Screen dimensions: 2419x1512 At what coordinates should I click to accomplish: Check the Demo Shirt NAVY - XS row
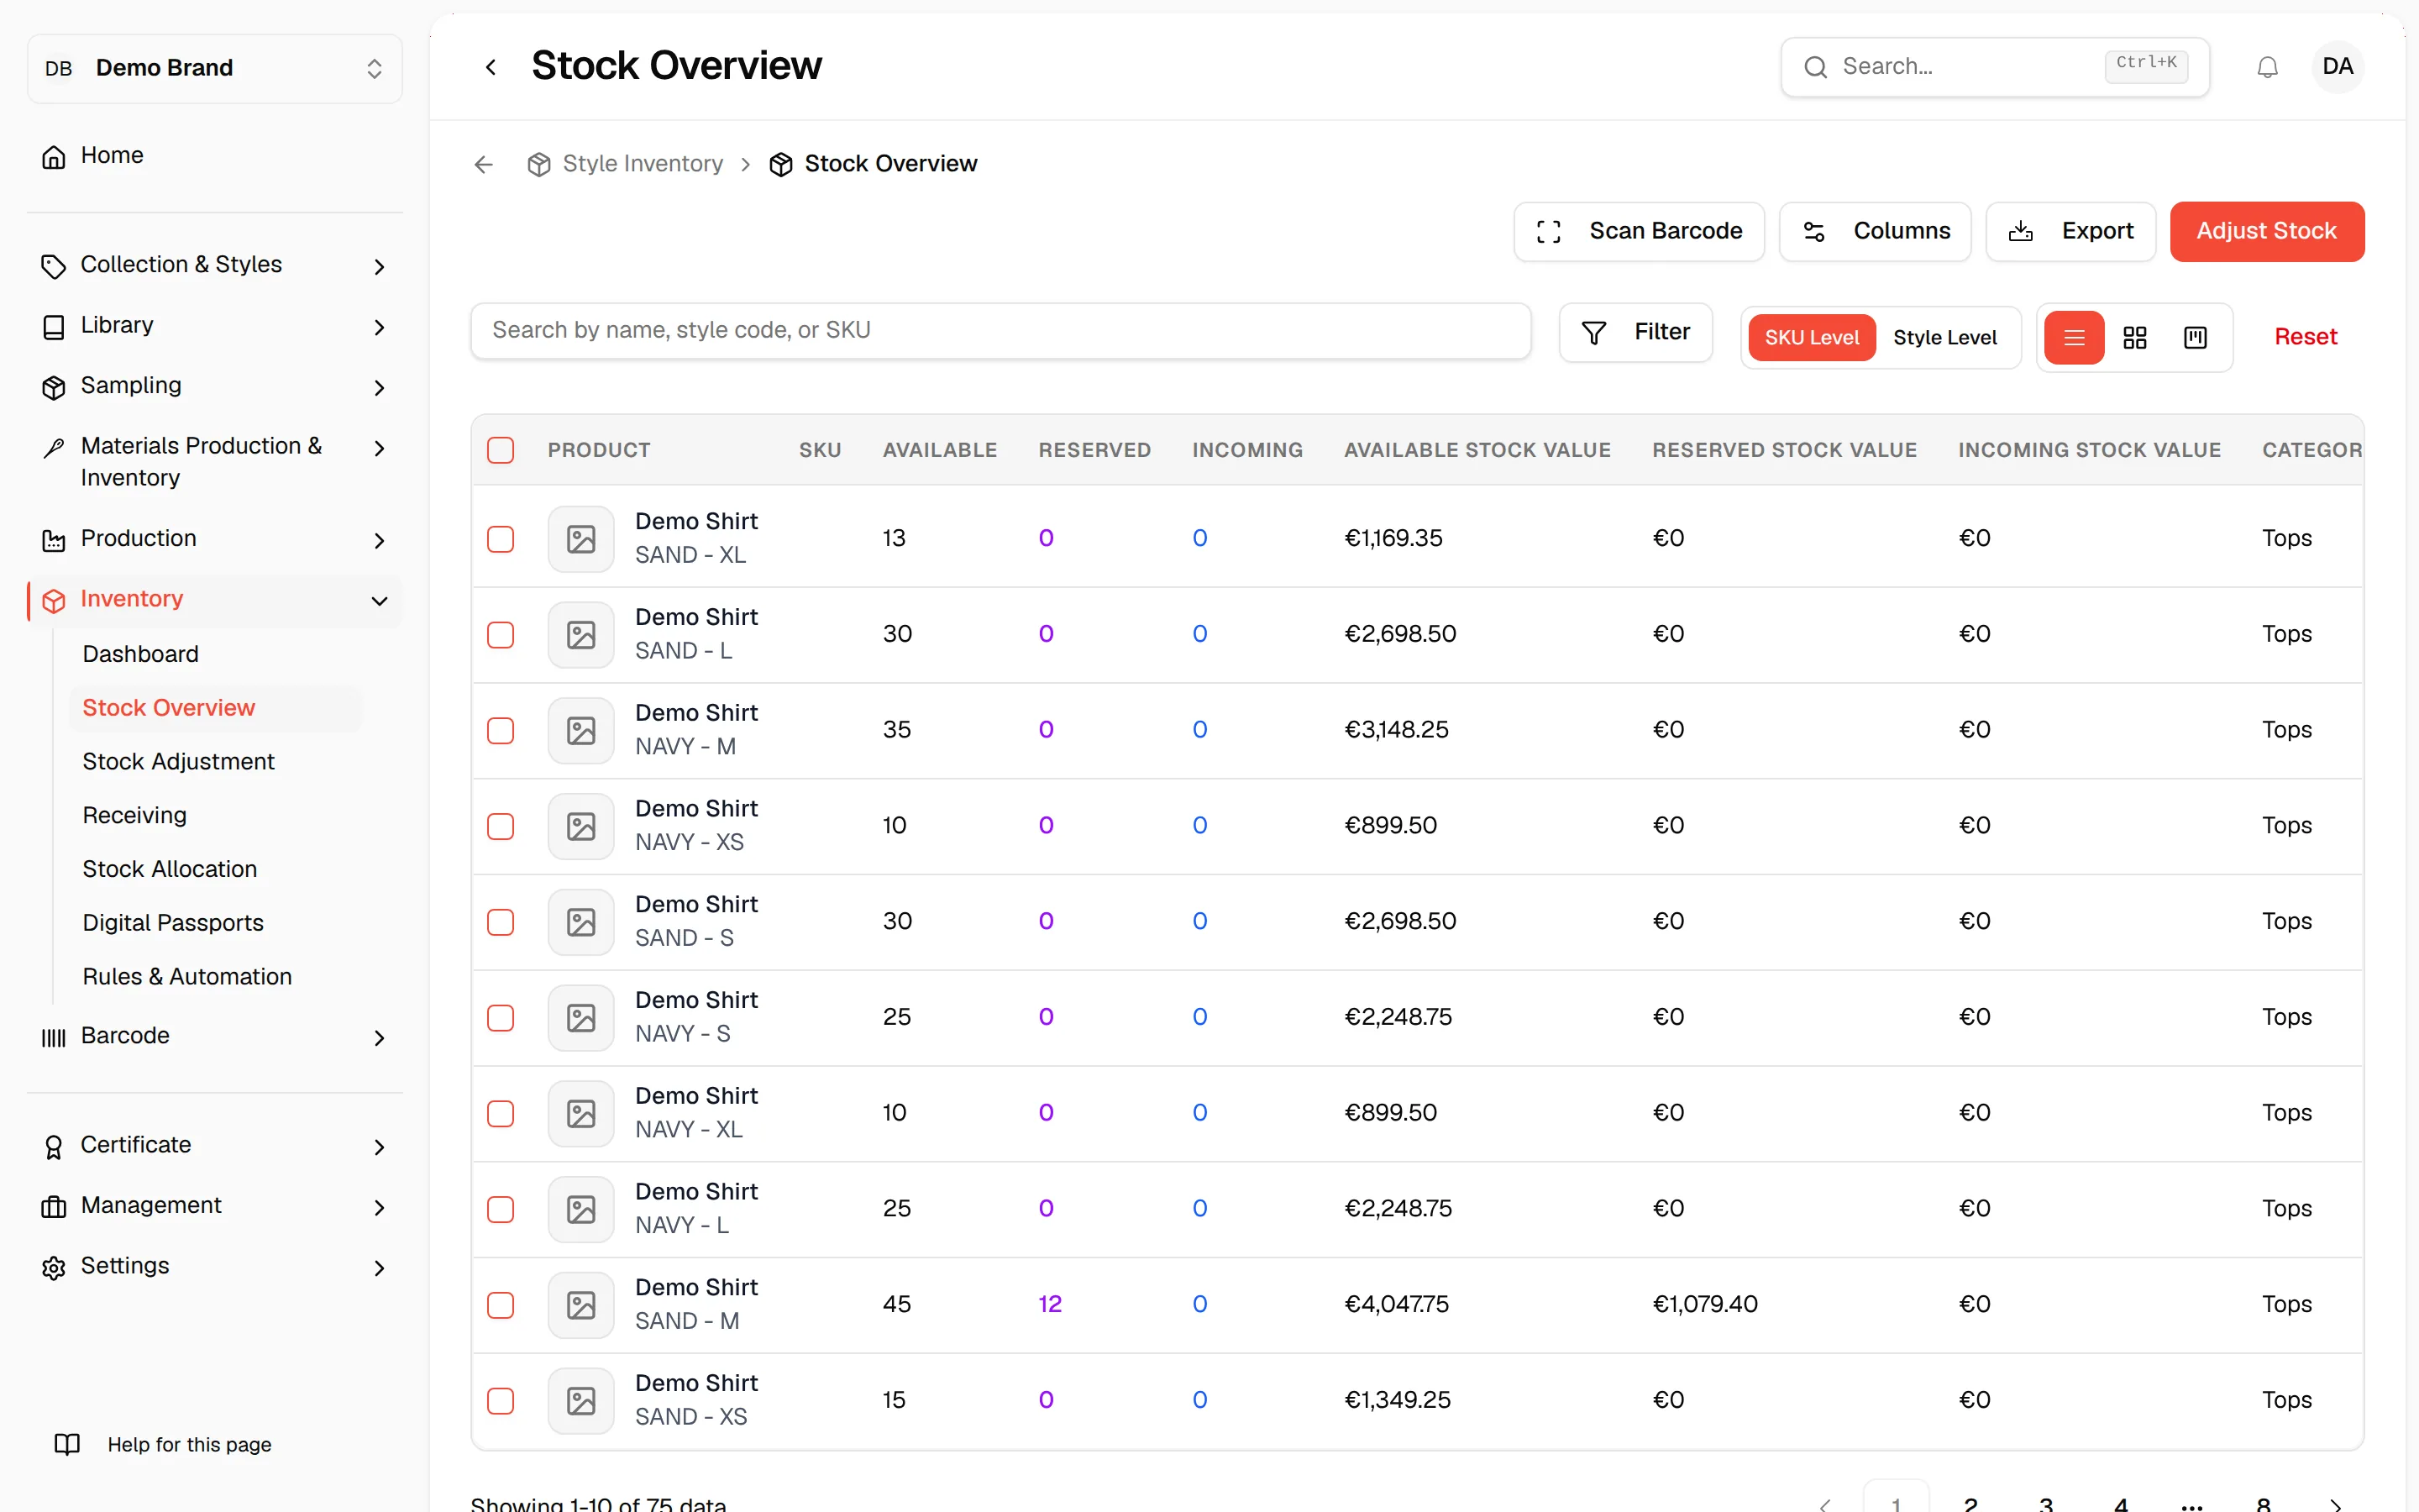coord(501,826)
